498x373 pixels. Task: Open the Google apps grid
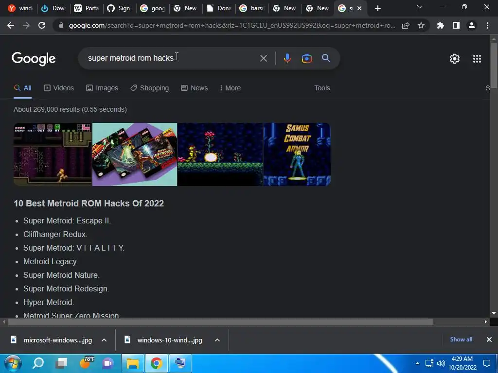coord(477,59)
